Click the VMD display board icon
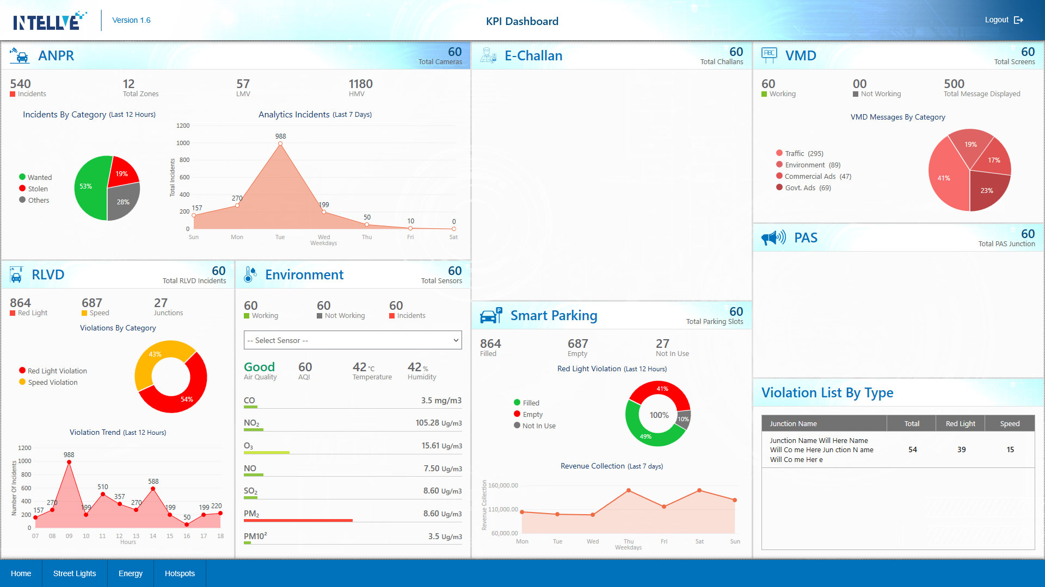Viewport: 1045px width, 587px height. (x=769, y=55)
